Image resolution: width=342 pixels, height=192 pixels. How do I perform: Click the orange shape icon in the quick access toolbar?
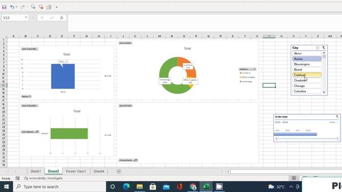coord(41,7)
